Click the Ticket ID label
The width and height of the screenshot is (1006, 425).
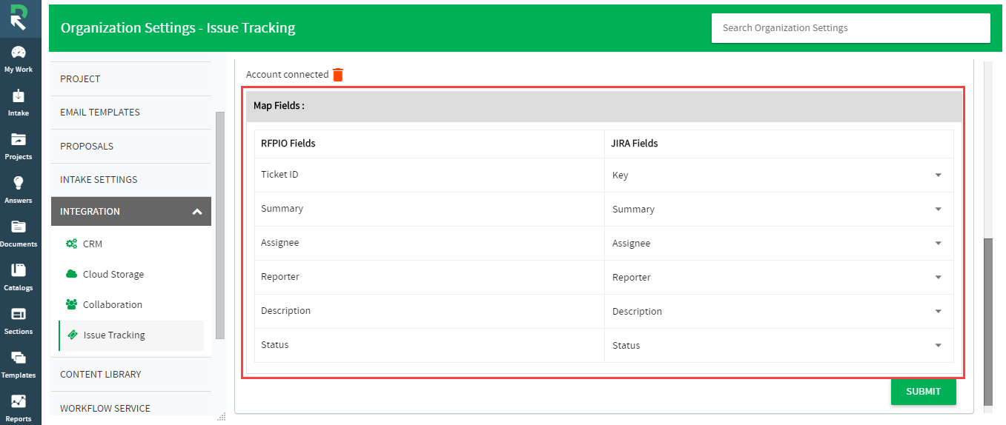(x=279, y=175)
